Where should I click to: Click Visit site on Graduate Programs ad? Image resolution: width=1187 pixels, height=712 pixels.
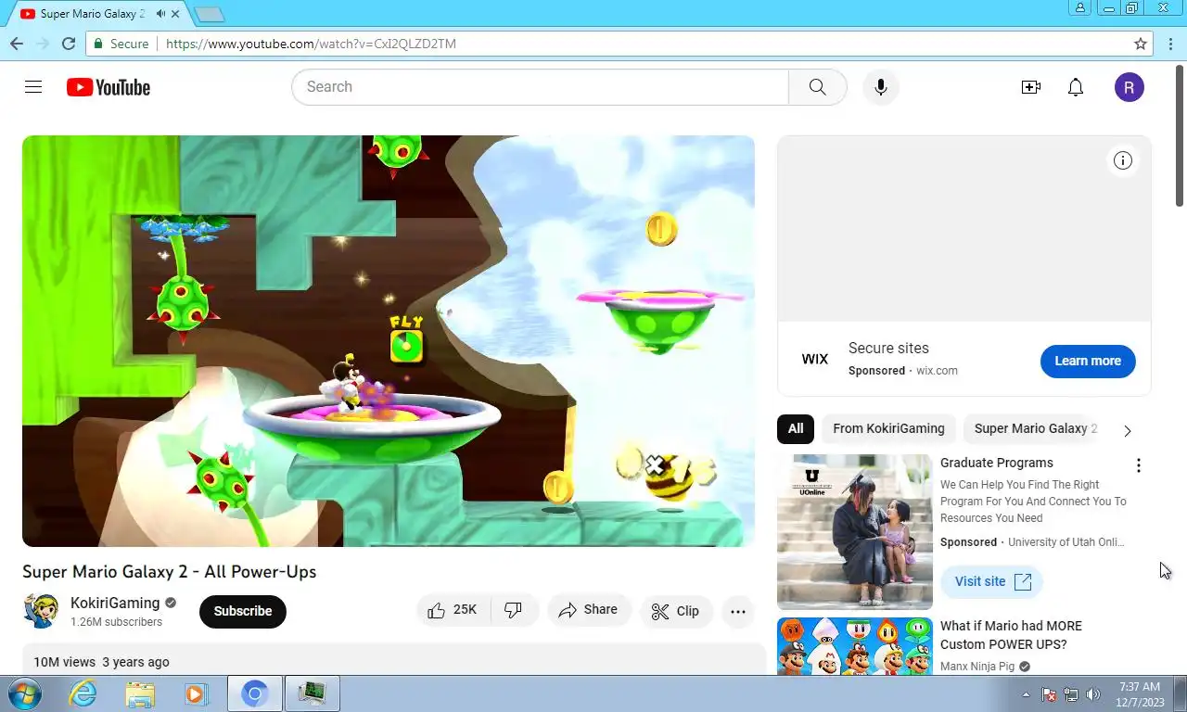point(992,581)
